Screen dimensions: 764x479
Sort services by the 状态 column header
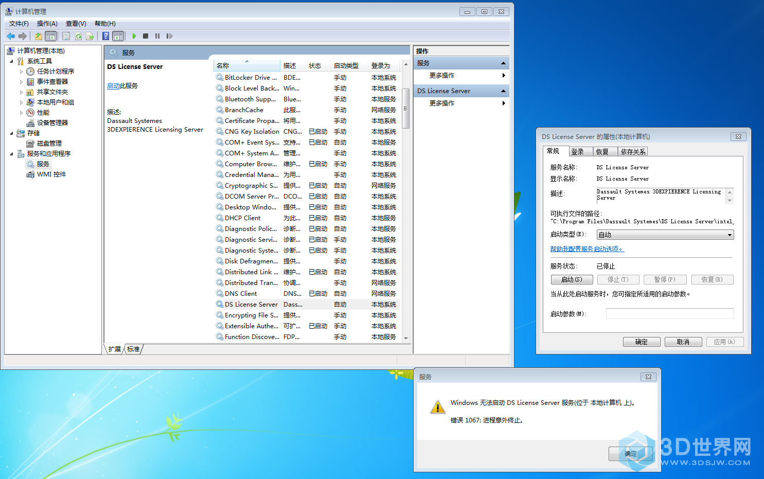(x=318, y=66)
